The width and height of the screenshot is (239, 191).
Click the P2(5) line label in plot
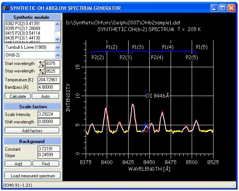coord(192,58)
